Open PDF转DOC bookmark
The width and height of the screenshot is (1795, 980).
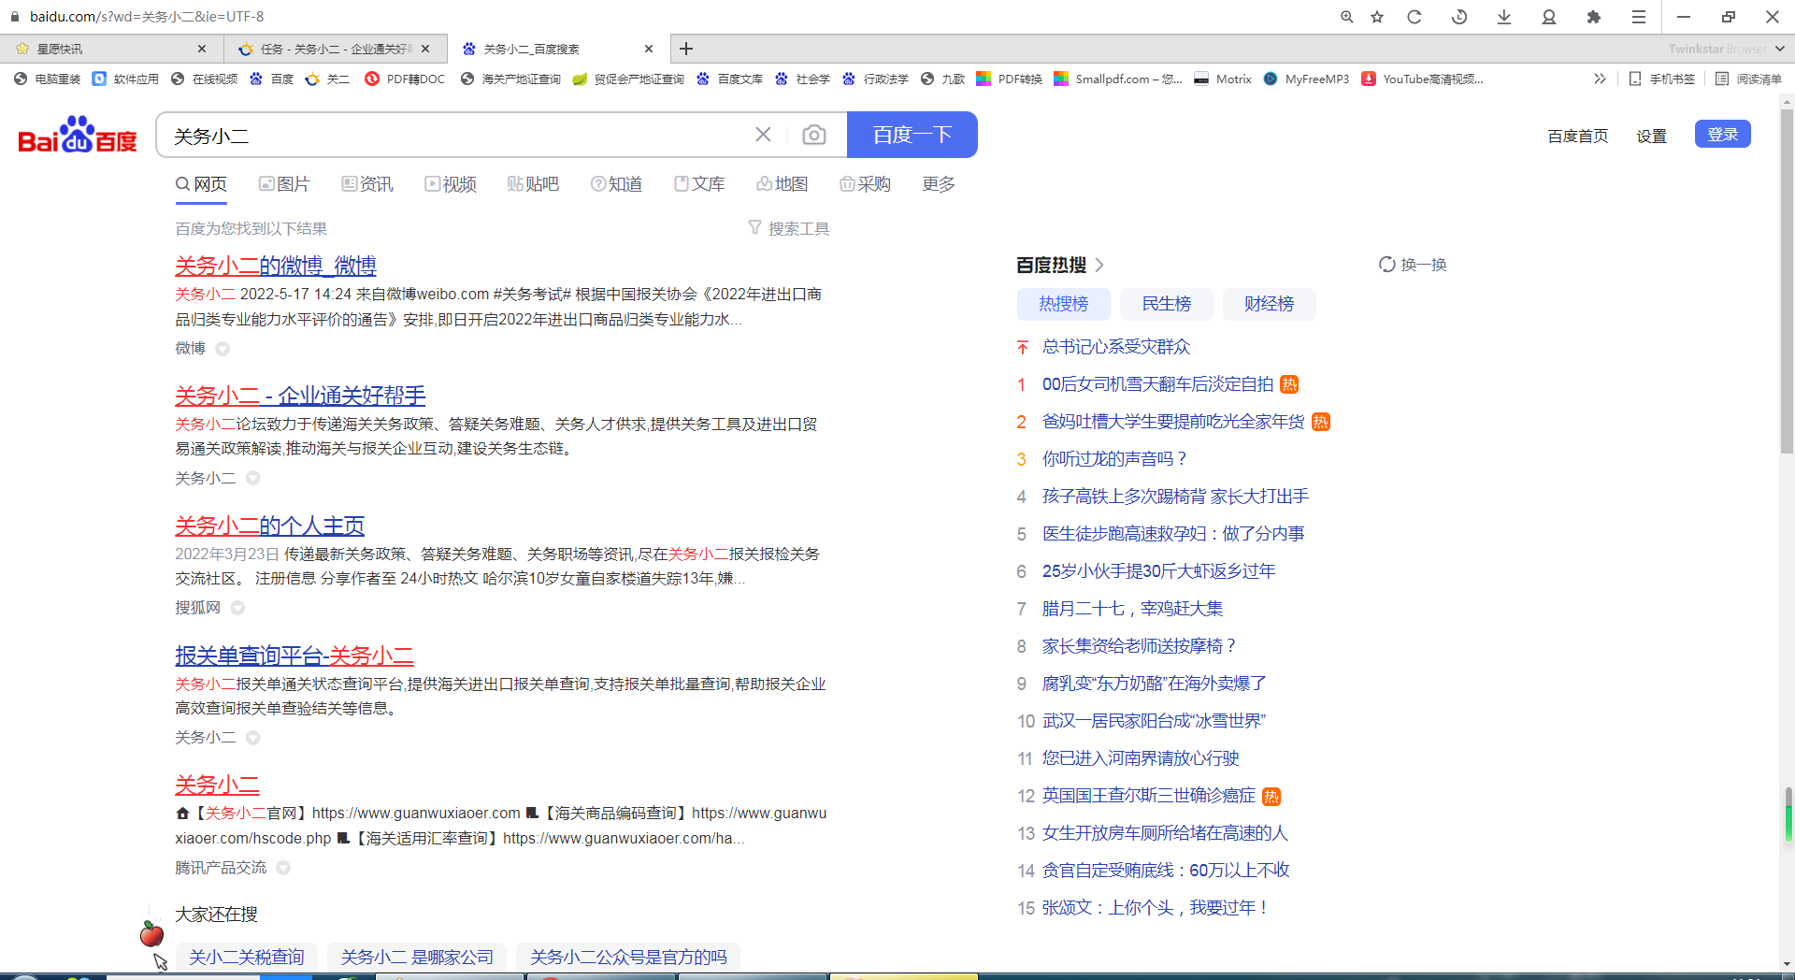point(405,79)
